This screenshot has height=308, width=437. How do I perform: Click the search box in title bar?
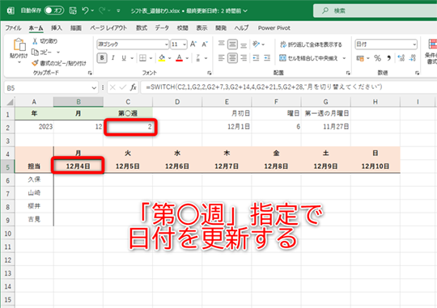[x=375, y=11]
